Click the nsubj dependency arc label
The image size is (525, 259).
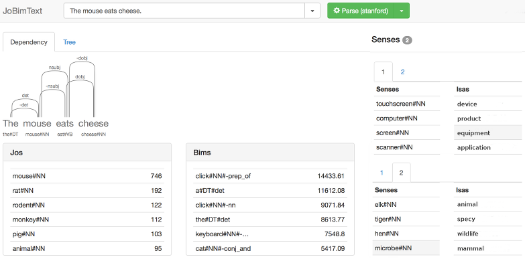click(x=54, y=67)
